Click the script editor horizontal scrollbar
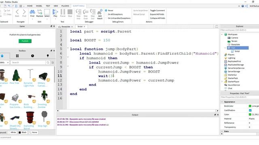Screen dimensions: 259x145 [138, 111]
